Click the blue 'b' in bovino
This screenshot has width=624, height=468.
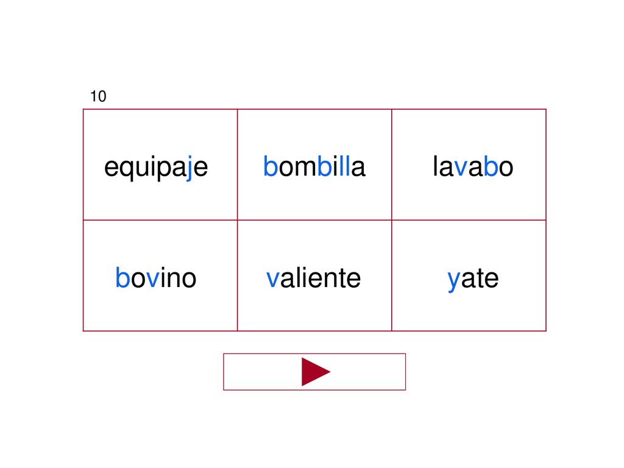pyautogui.click(x=122, y=277)
